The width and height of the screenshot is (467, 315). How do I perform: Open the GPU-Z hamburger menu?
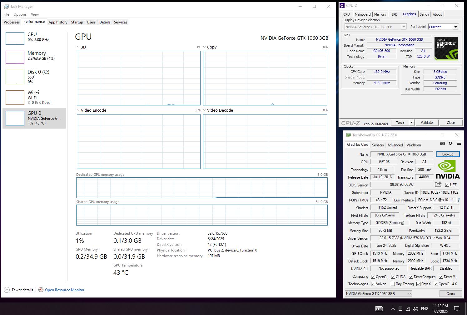pos(459,143)
